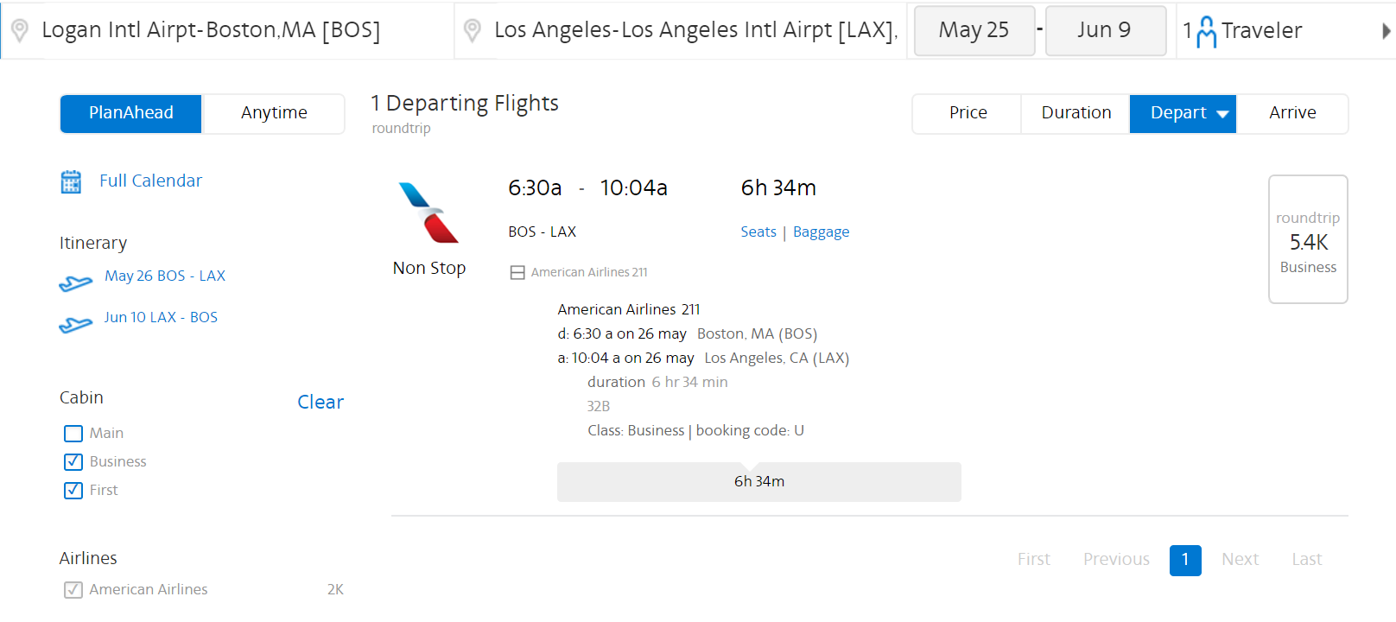Open the Depart sort dropdown arrow
The width and height of the screenshot is (1396, 622).
[1222, 114]
